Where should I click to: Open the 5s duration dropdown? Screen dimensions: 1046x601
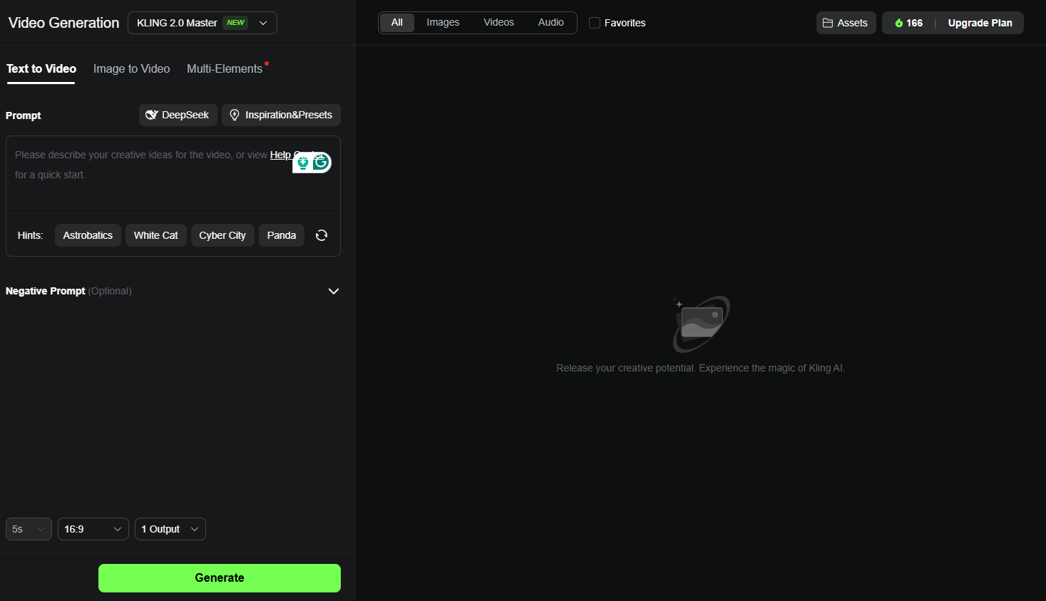[x=29, y=529]
